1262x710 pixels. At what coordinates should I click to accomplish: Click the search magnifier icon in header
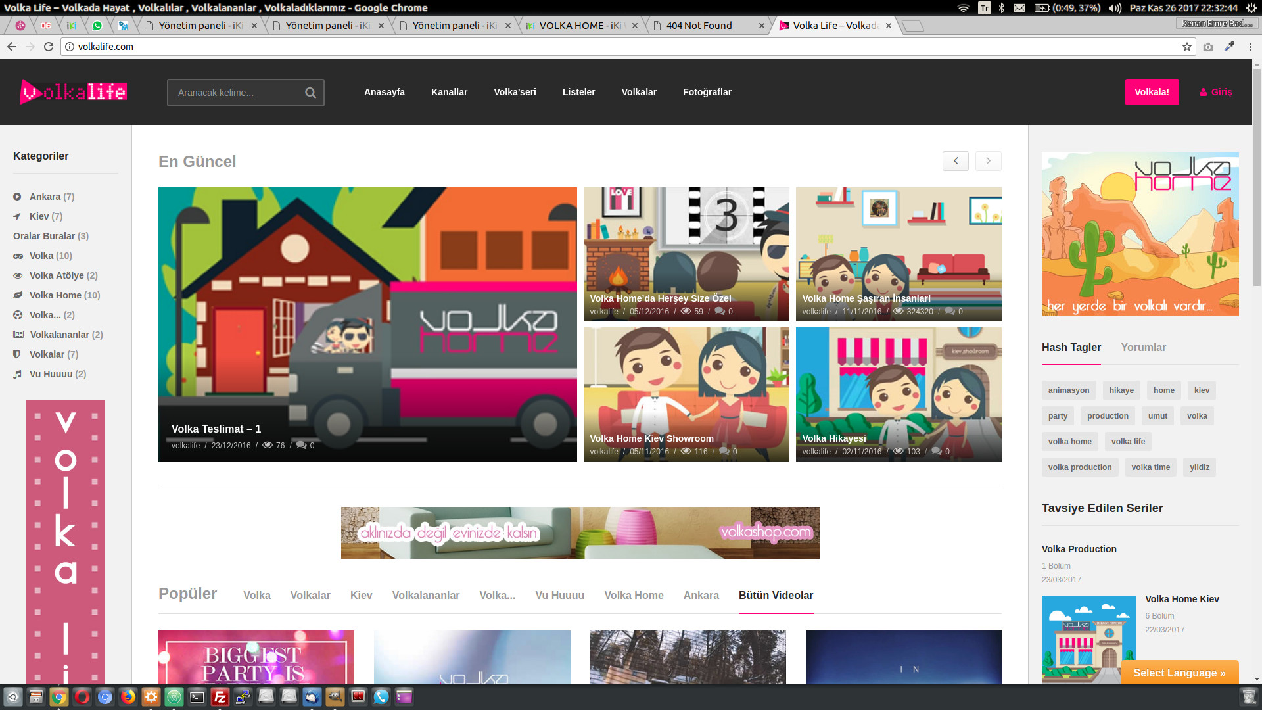(x=310, y=93)
